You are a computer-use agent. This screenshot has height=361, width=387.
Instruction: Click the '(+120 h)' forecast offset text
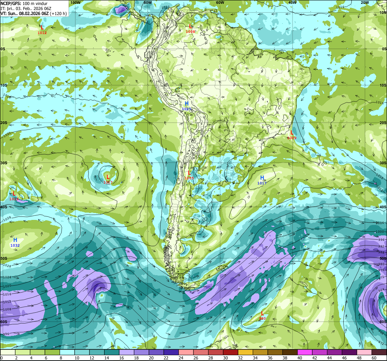click(x=58, y=13)
